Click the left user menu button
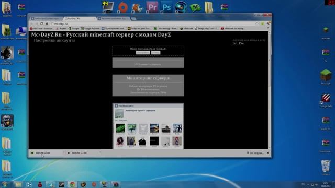The width and height of the screenshot is (335, 188). (x=143, y=52)
